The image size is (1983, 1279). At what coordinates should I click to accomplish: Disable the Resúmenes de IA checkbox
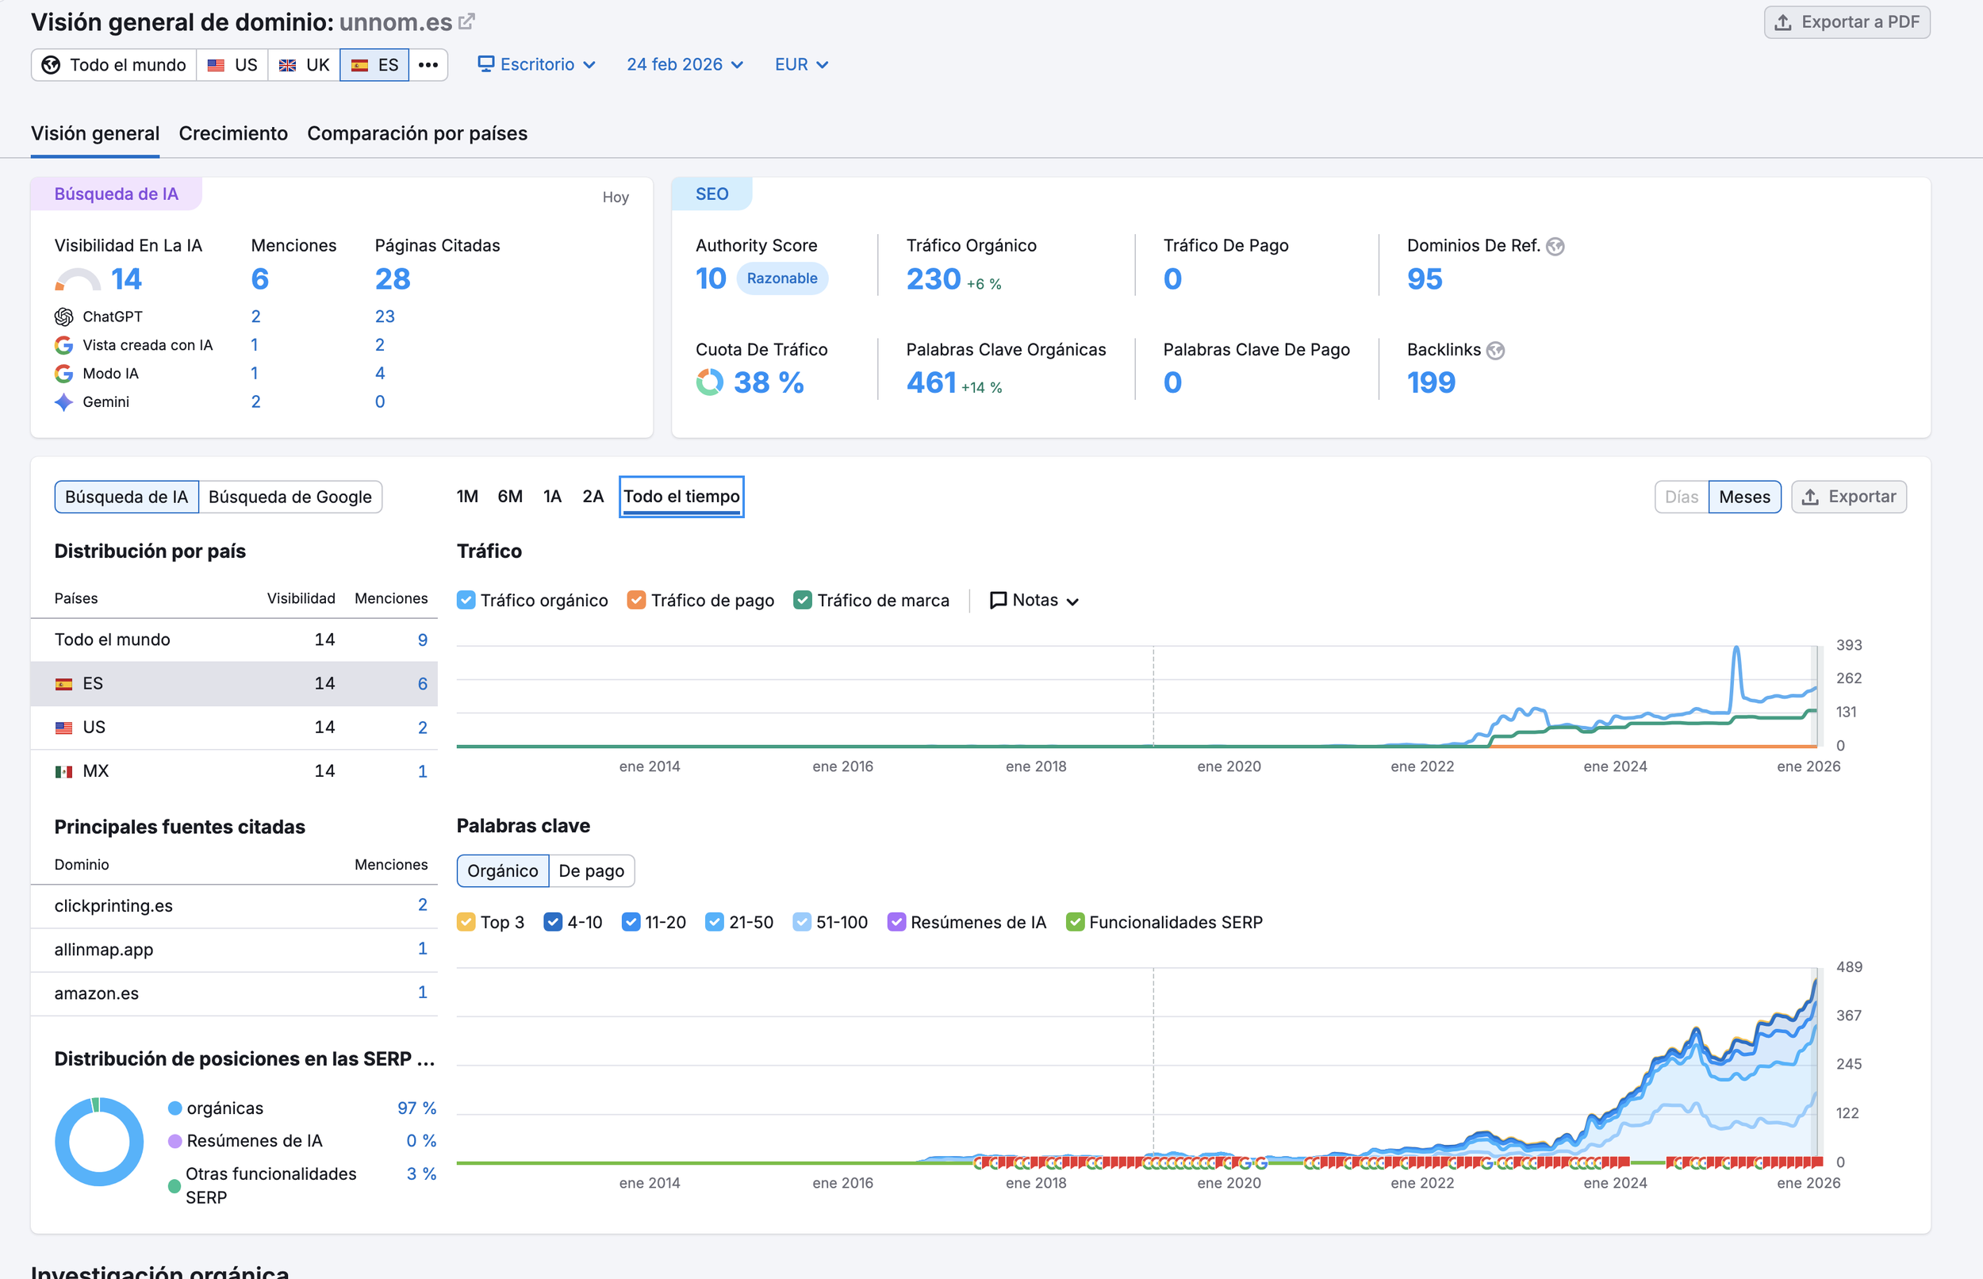click(x=896, y=922)
